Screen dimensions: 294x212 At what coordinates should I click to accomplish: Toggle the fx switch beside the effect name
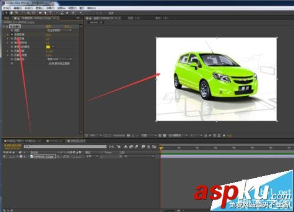(x=7, y=26)
